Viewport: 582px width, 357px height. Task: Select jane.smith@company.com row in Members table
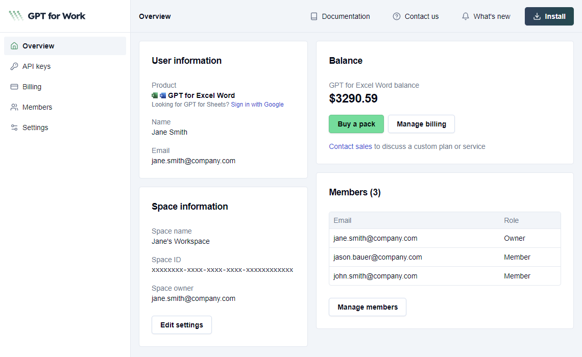tap(445, 238)
